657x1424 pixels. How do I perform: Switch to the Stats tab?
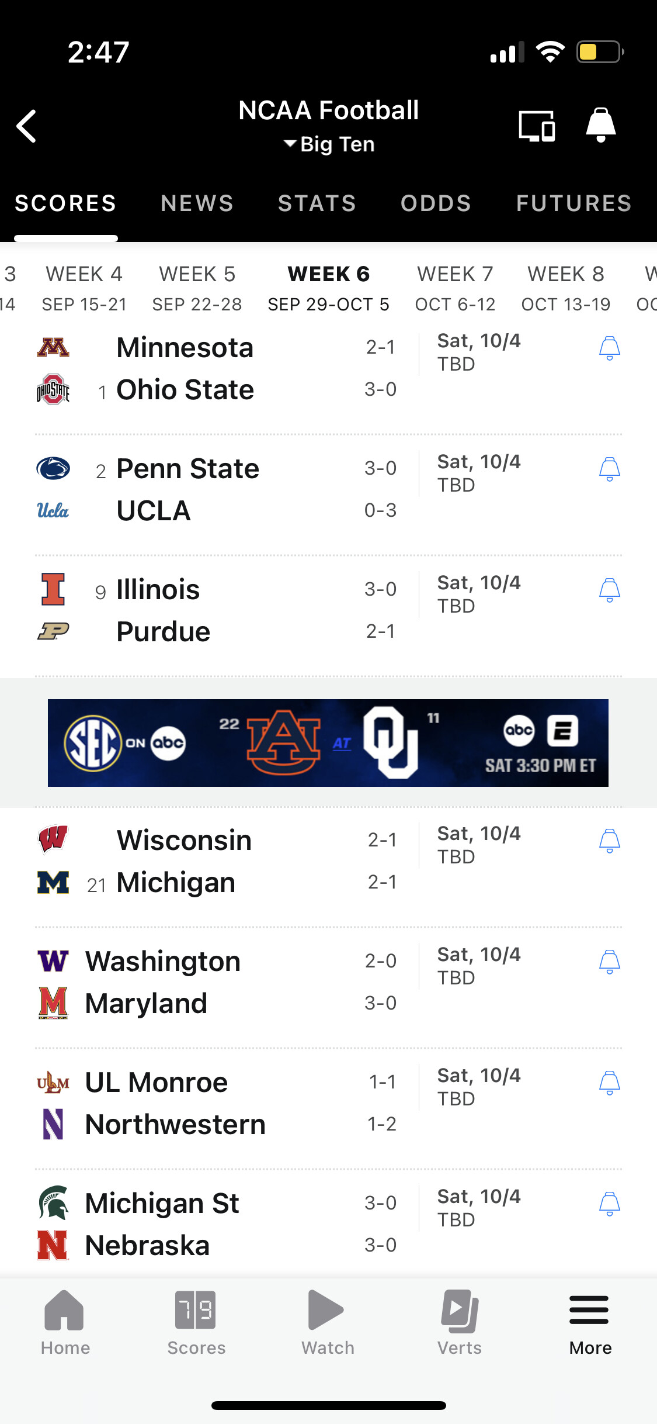(317, 203)
